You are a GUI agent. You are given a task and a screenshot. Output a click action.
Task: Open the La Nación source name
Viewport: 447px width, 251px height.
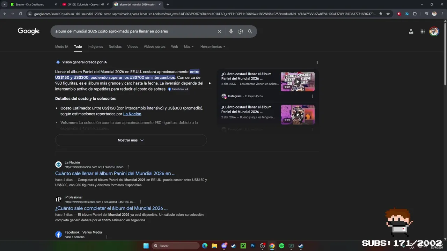point(72,162)
